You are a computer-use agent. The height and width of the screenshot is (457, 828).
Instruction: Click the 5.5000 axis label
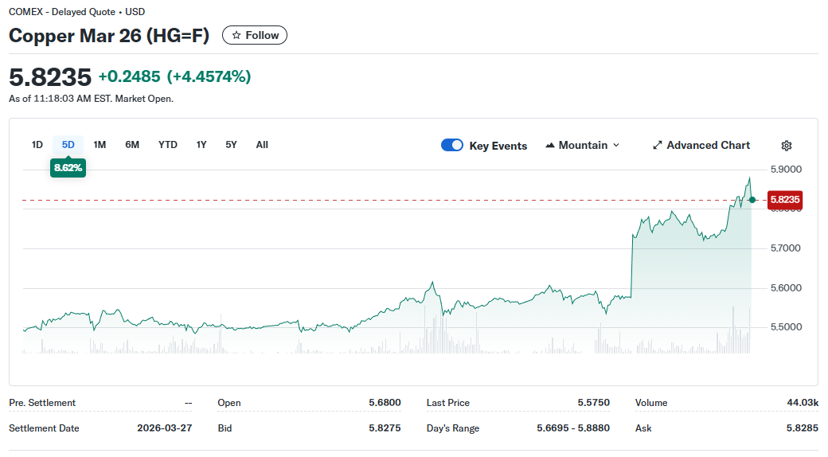[x=786, y=327]
